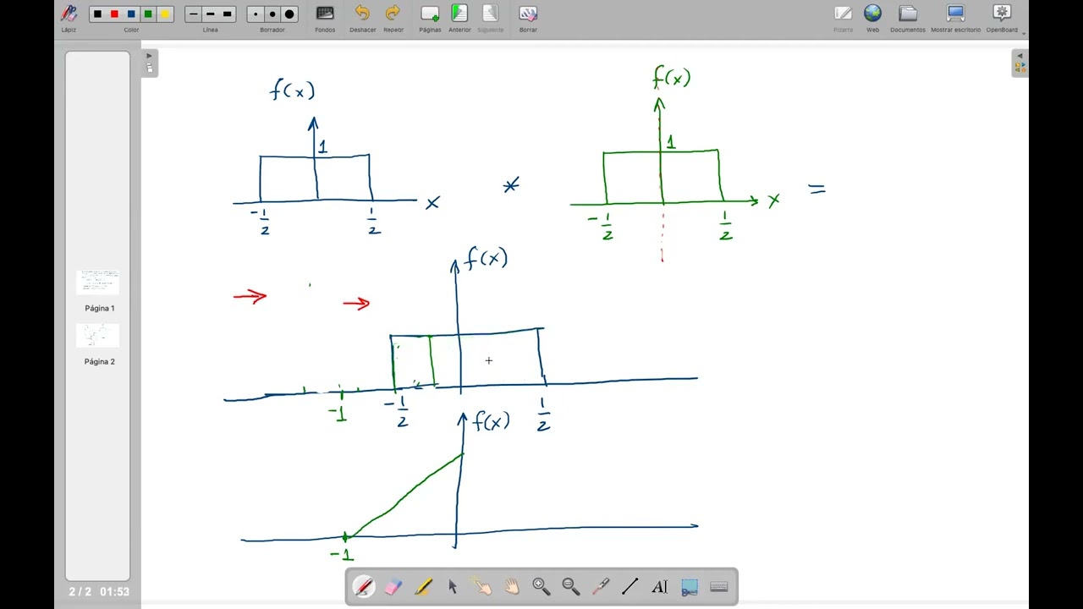The height and width of the screenshot is (609, 1083).
Task: Select the thick line width
Action: tap(228, 14)
